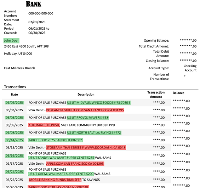Screen dimensions: 200x188
Task: Click Checking Account value
Action: (190, 68)
